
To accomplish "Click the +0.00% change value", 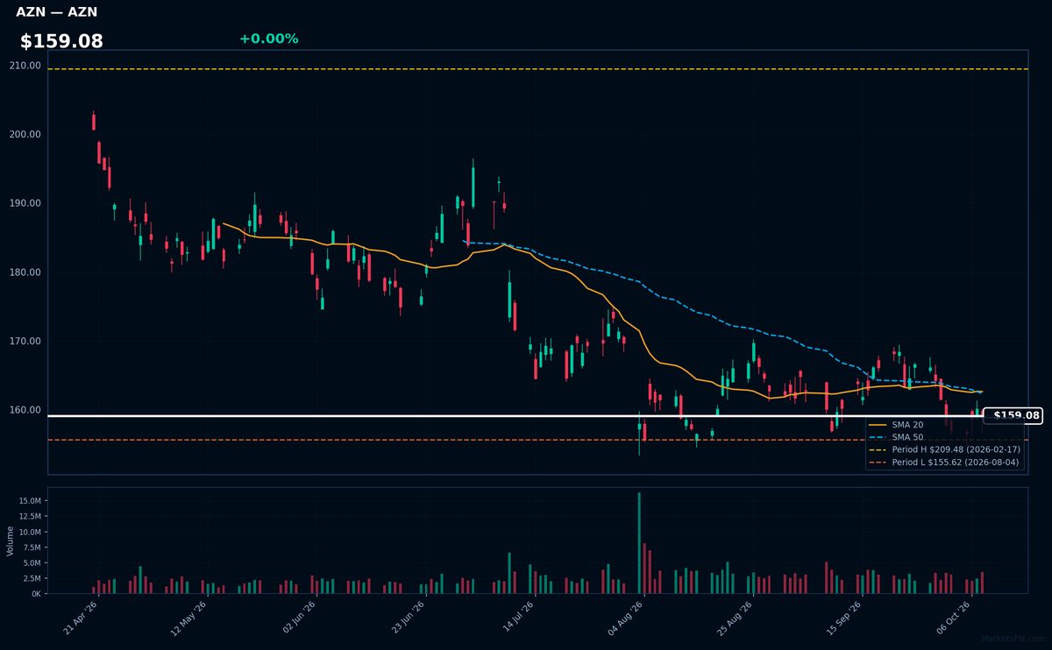I will click(x=268, y=39).
